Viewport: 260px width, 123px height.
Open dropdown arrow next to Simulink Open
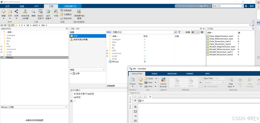(x=156, y=78)
